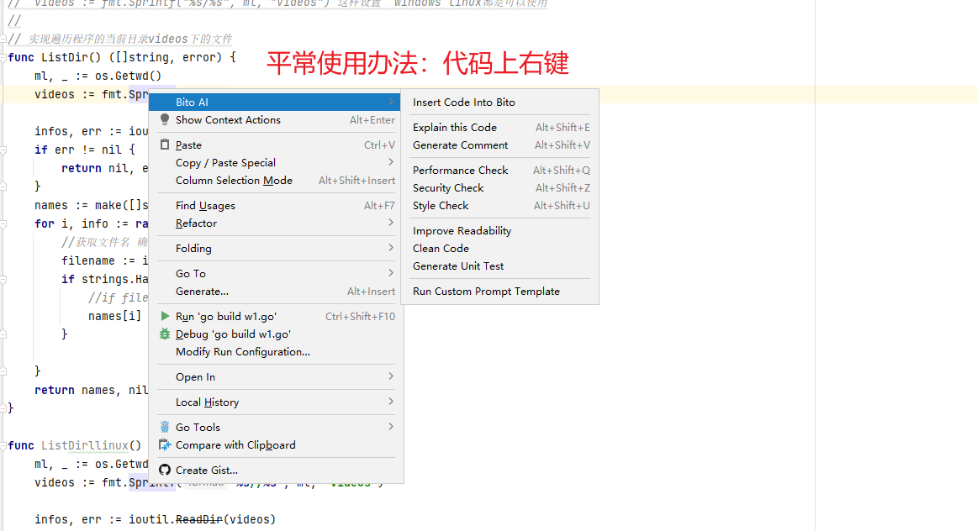Click the os.Getwd() call in ListDir
The image size is (977, 531).
(x=129, y=76)
